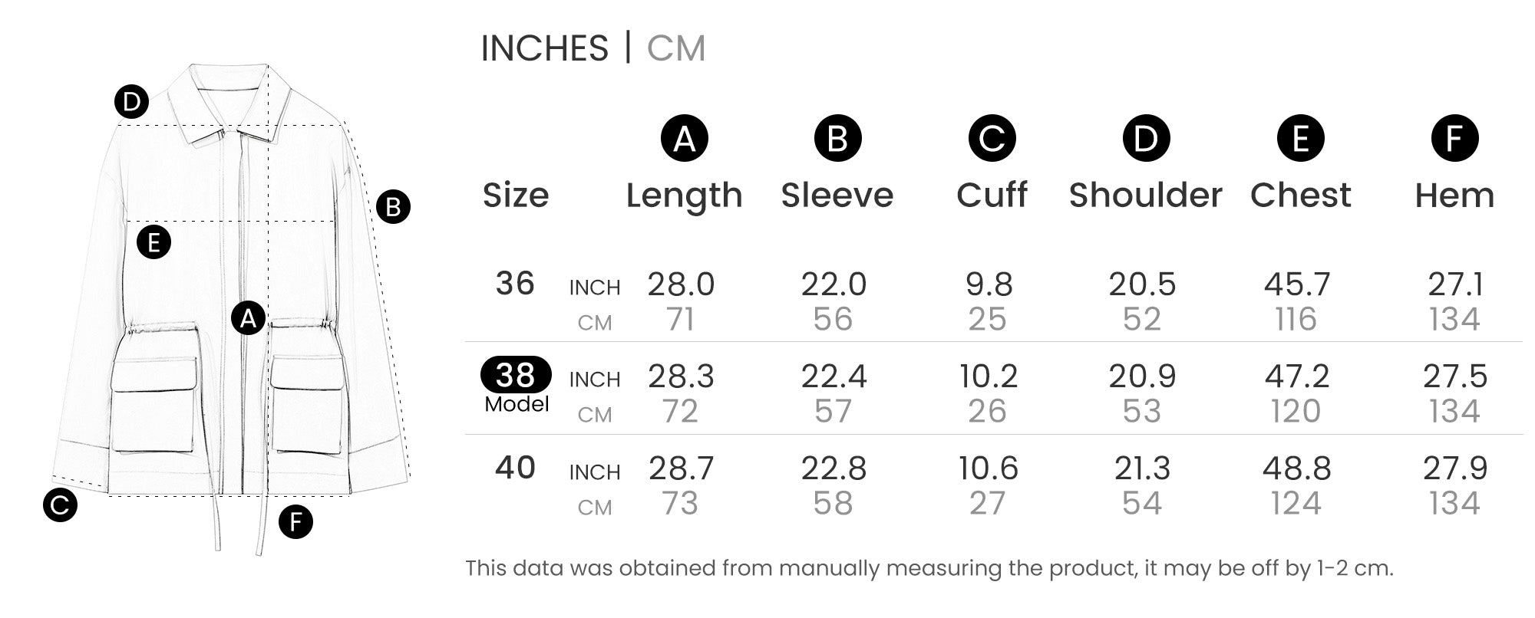Select size 40 row label
Image resolution: width=1535 pixels, height=618 pixels.
[515, 468]
